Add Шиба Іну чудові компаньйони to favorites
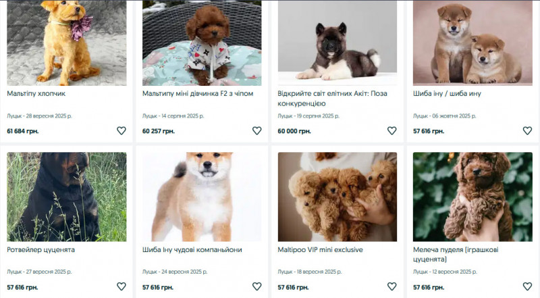 (x=256, y=287)
